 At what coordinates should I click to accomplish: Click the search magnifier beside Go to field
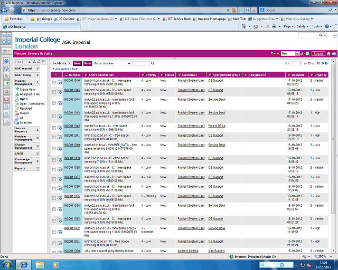pos(153,63)
